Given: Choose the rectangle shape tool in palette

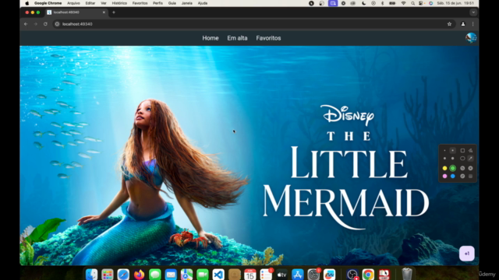Looking at the screenshot, I should tap(462, 150).
